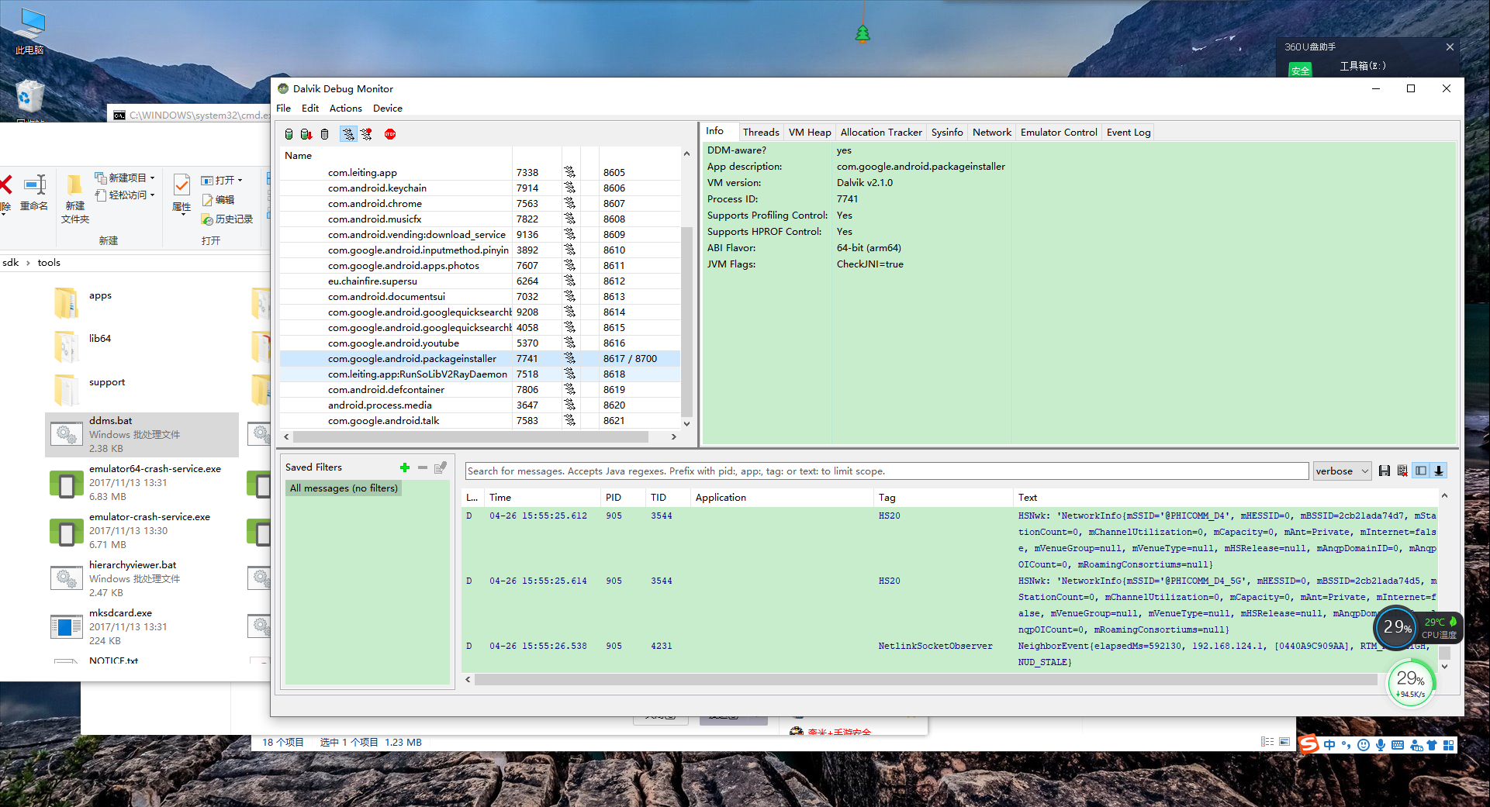Switch to the Threads tab
The image size is (1490, 807).
tap(761, 133)
